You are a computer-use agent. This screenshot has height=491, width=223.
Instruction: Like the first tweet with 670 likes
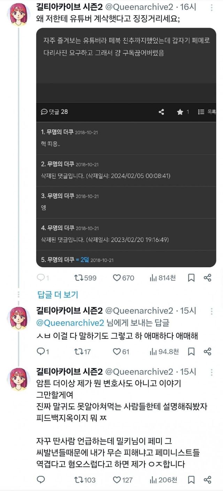(117, 278)
